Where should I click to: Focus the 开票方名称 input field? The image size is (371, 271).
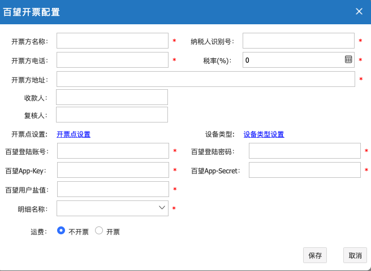pyautogui.click(x=113, y=41)
